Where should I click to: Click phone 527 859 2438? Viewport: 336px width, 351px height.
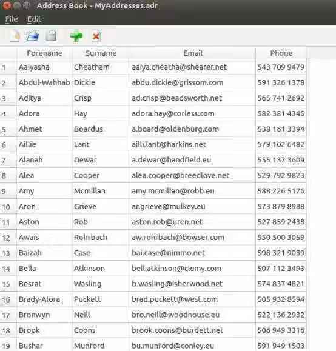tap(281, 222)
